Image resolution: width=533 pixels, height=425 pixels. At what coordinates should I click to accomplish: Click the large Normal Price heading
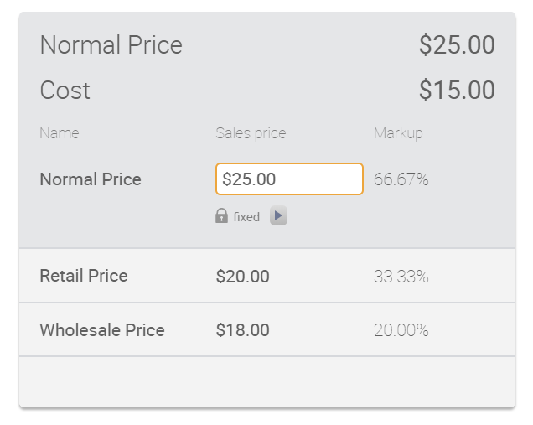click(x=111, y=44)
